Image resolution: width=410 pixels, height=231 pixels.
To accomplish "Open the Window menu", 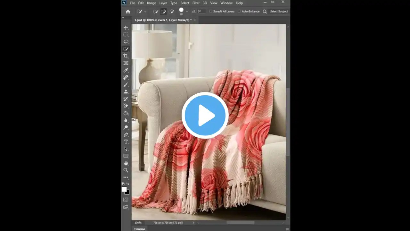I will [x=226, y=3].
